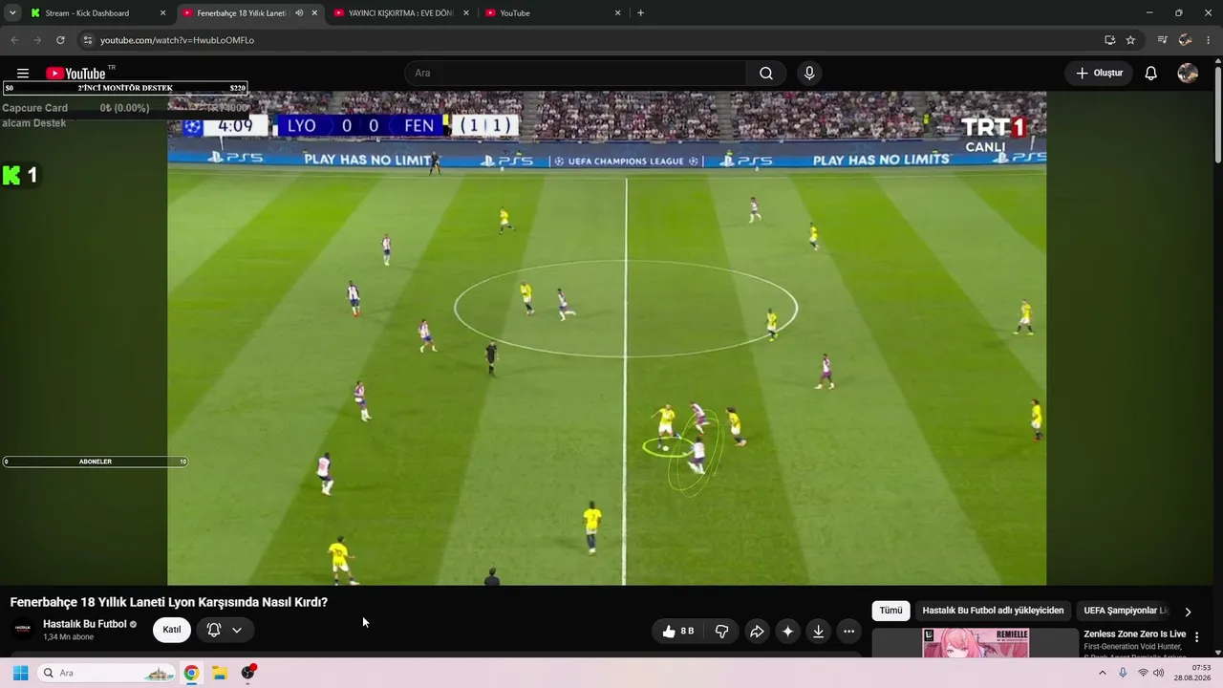Image resolution: width=1223 pixels, height=688 pixels.
Task: Open the Hastalık Bu Futbol channel name link
Action: tap(84, 624)
